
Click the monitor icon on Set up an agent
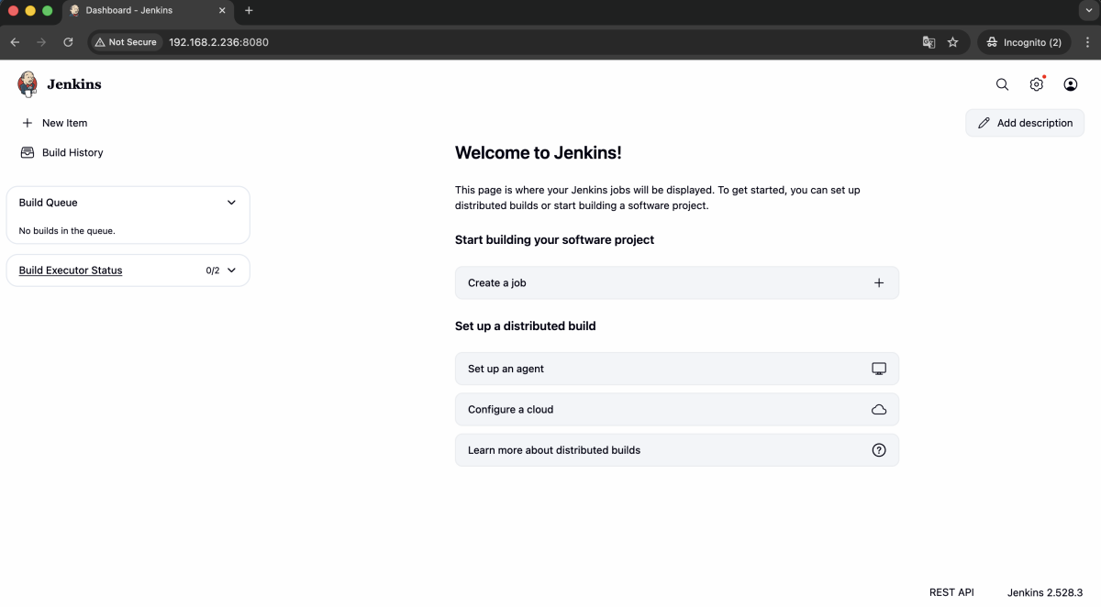[878, 369]
